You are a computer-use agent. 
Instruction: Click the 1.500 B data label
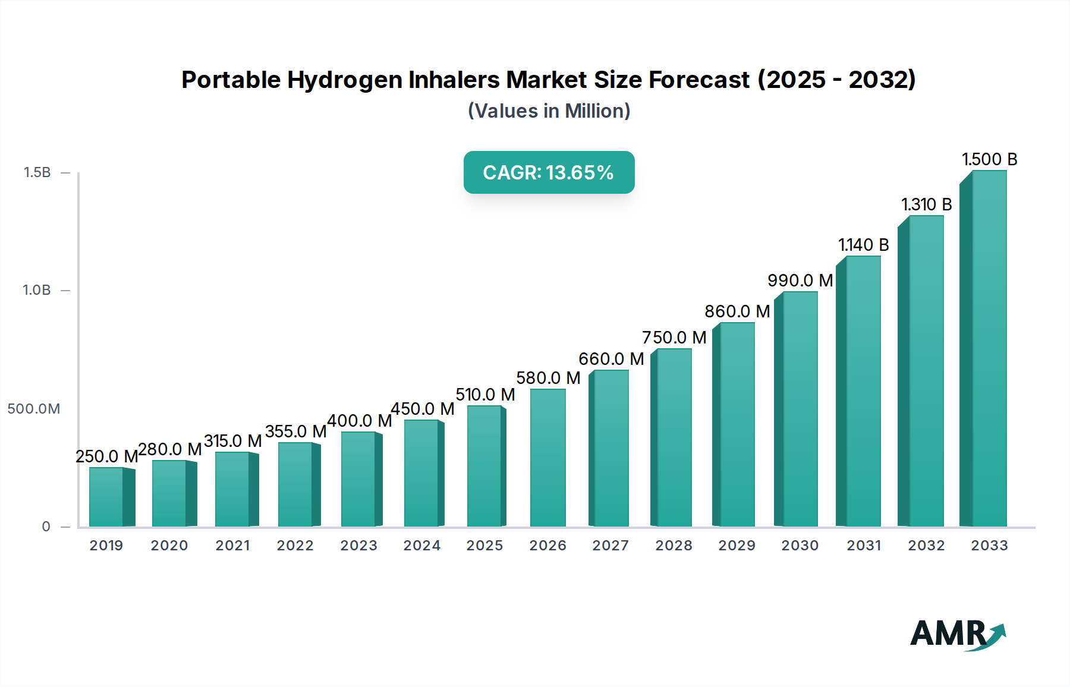(990, 159)
